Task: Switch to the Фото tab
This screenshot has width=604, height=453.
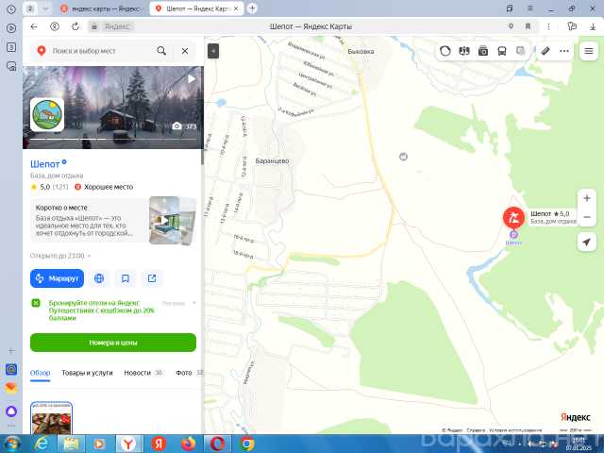Action: click(x=184, y=373)
